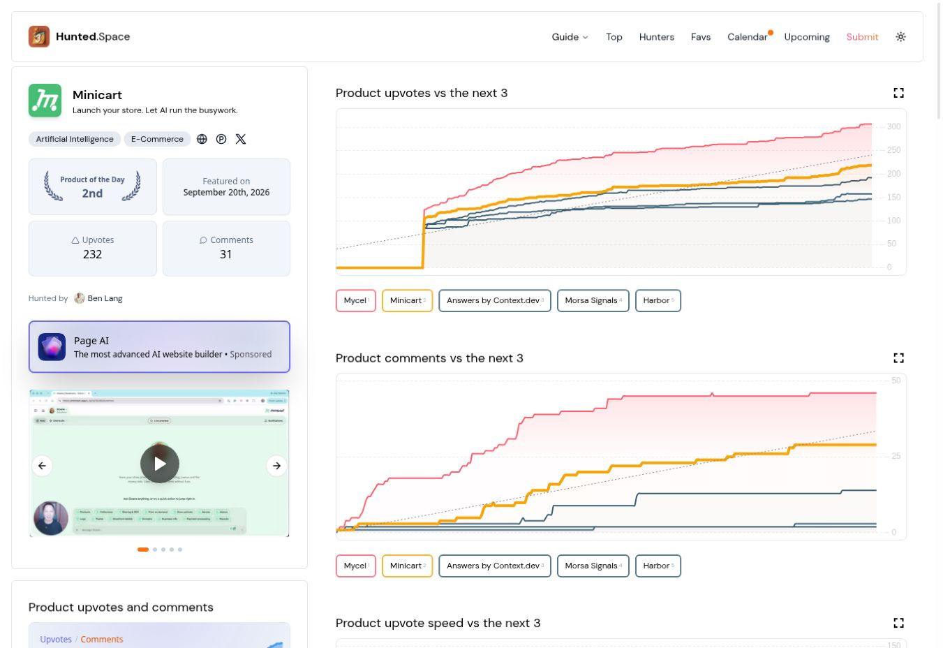Click the Submit link

tap(862, 37)
